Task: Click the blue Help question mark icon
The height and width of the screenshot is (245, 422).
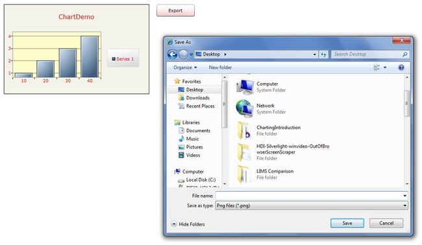Action: point(401,67)
